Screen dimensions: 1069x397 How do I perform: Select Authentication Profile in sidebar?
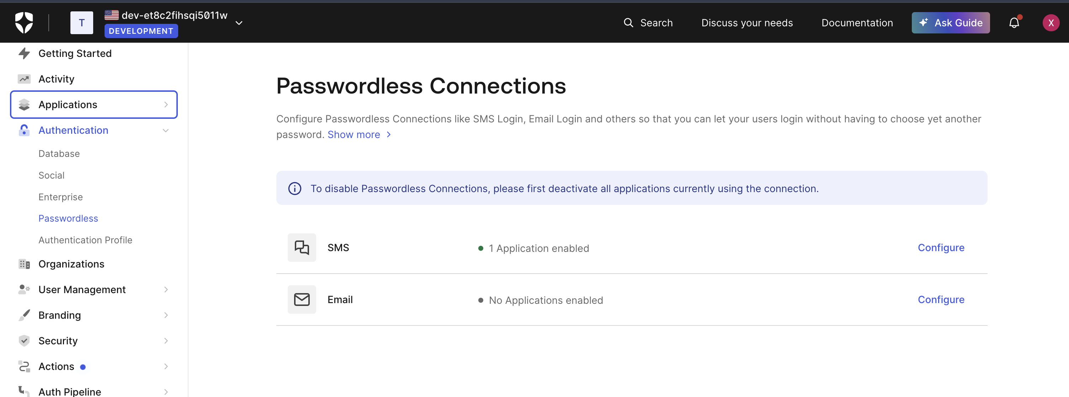[x=85, y=240]
